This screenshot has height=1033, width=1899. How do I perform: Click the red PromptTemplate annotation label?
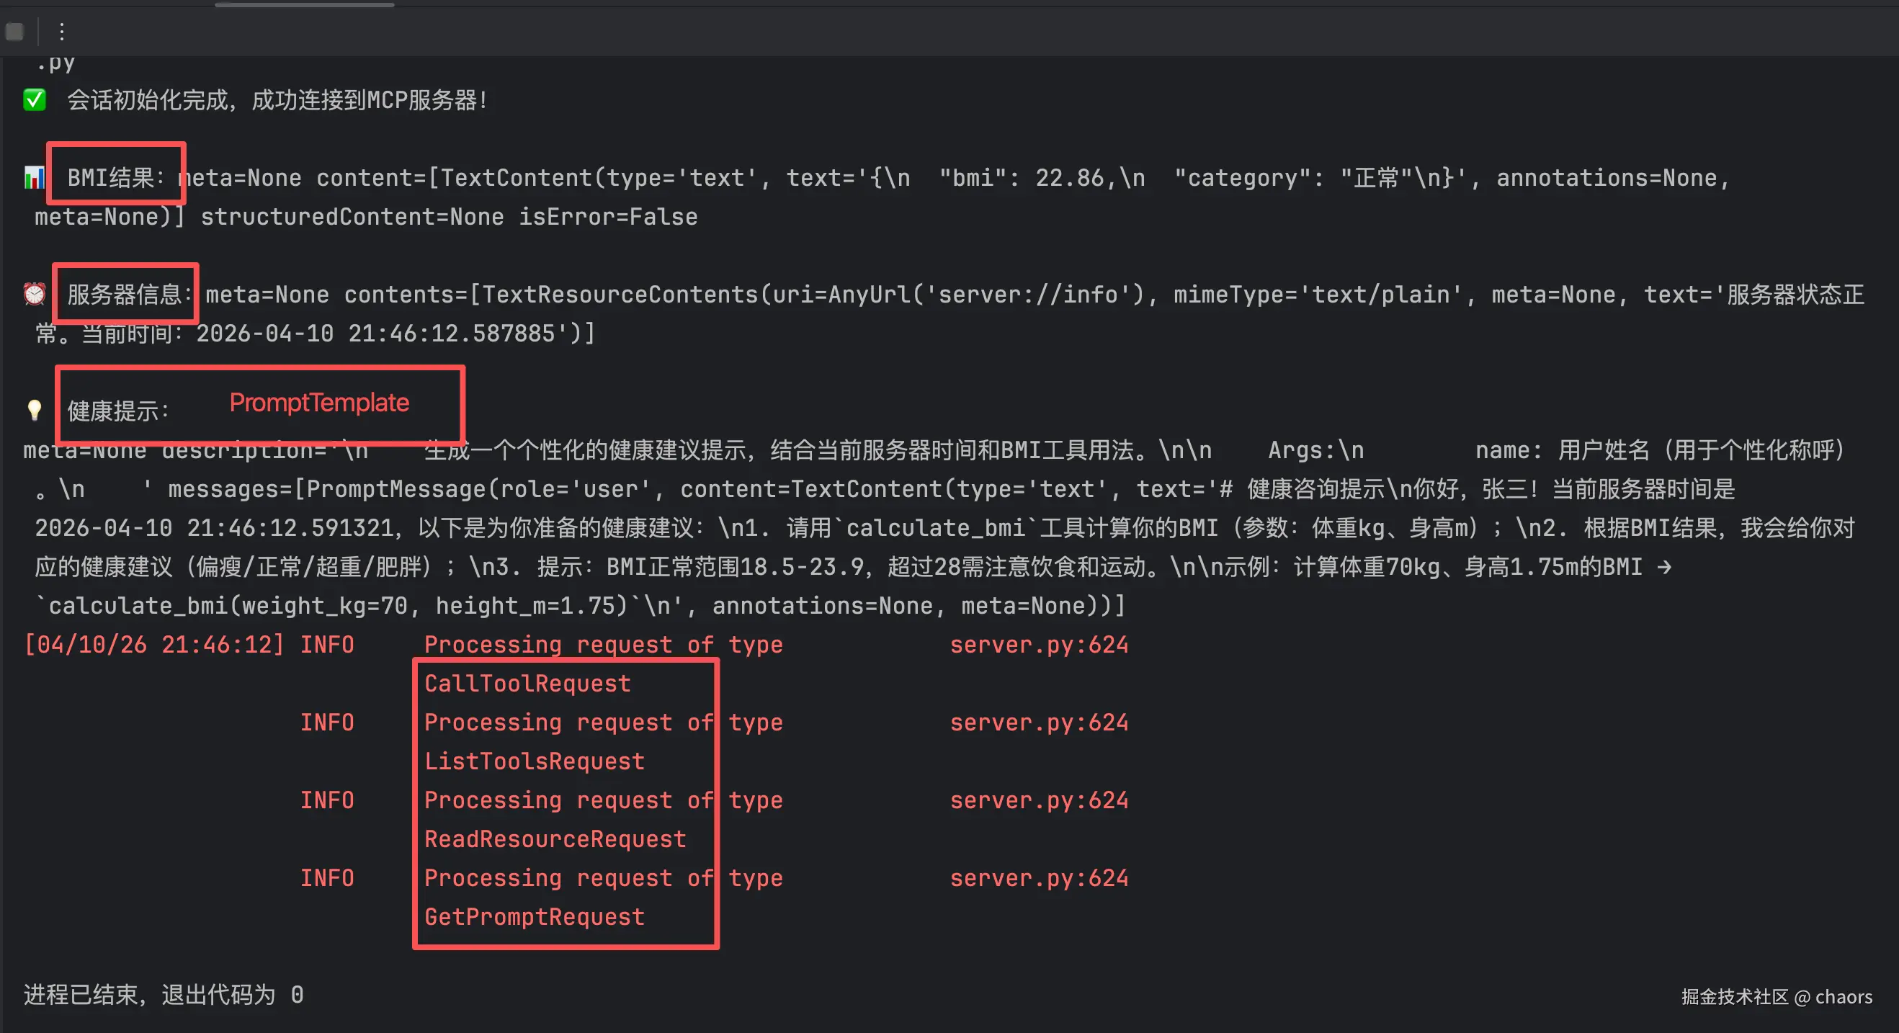pos(318,403)
